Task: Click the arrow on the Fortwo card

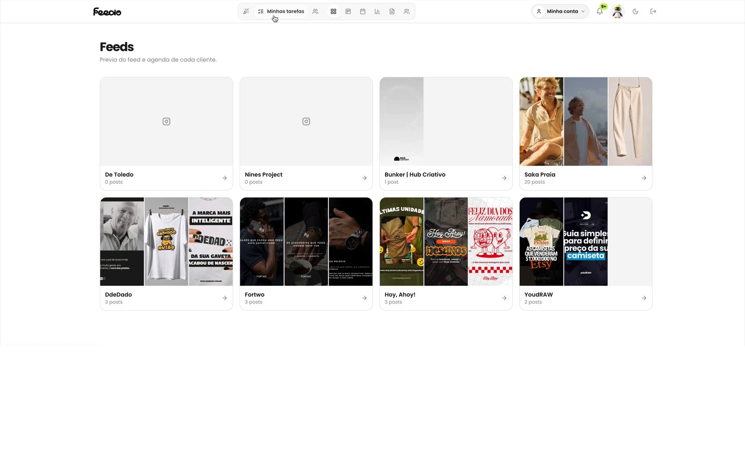Action: [x=364, y=298]
